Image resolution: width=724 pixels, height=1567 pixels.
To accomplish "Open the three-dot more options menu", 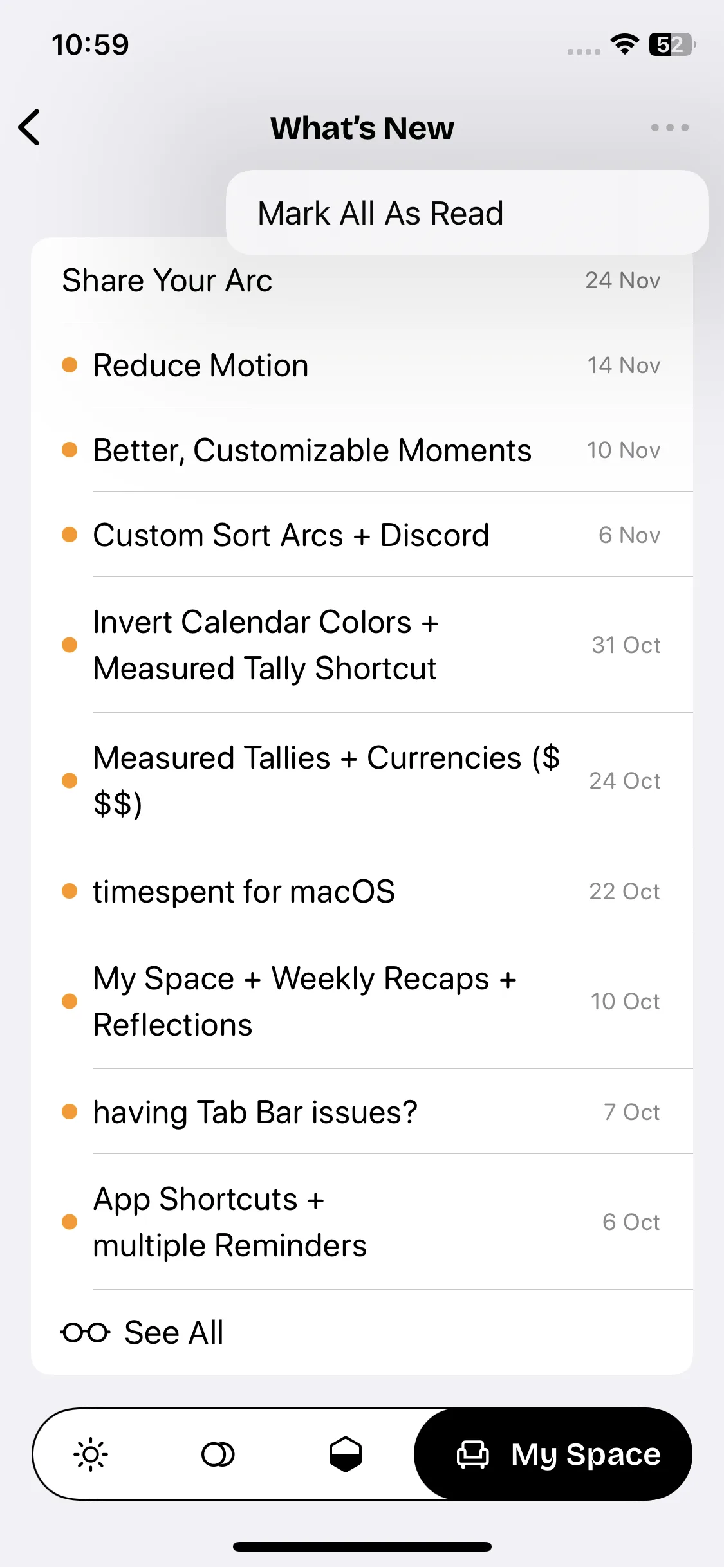I will coord(669,127).
